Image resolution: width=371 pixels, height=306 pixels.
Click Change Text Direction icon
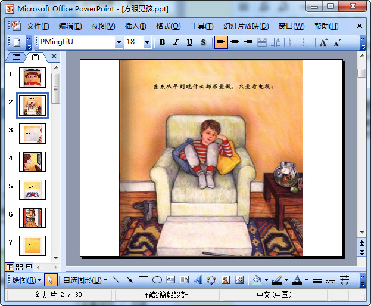[275, 42]
